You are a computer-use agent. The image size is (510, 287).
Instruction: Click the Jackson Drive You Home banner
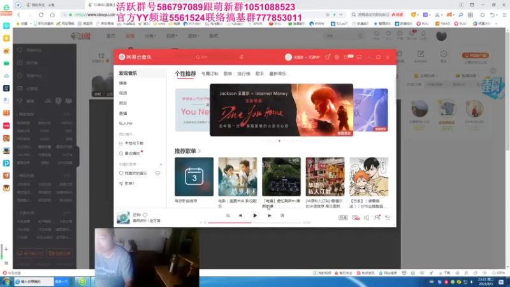click(281, 110)
